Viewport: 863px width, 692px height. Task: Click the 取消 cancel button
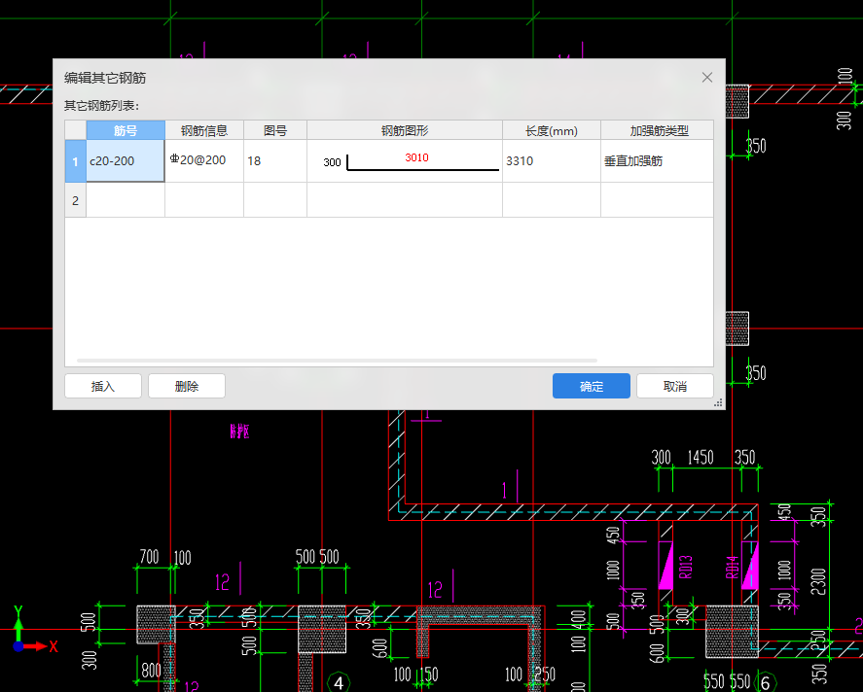(x=675, y=386)
